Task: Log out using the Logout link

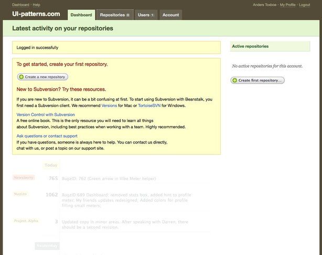Action: (x=304, y=5)
